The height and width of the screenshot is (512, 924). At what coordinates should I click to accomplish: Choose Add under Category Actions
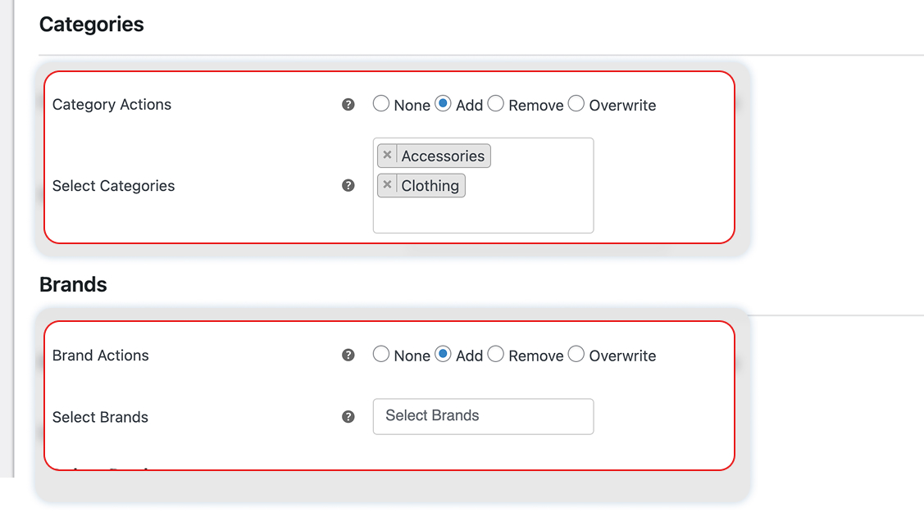click(x=443, y=103)
